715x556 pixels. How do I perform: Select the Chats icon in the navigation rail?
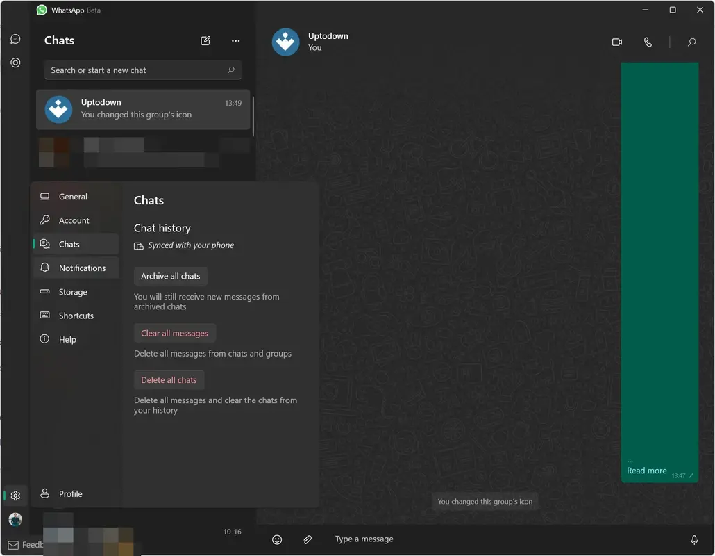tap(15, 38)
